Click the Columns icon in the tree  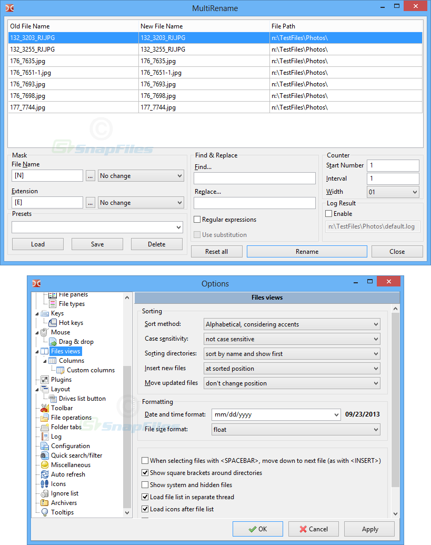53,361
